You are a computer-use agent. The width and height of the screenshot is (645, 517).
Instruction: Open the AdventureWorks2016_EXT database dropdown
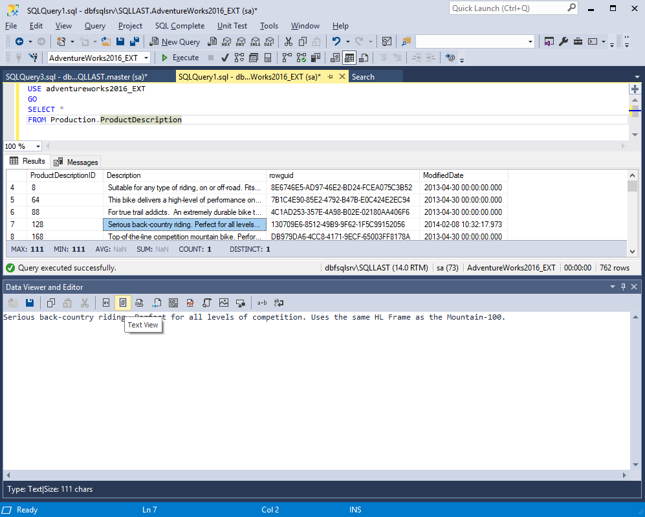146,57
